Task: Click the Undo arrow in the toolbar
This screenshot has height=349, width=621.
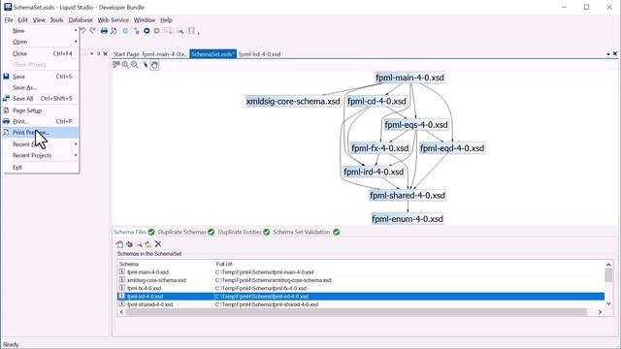Action: (x=82, y=31)
